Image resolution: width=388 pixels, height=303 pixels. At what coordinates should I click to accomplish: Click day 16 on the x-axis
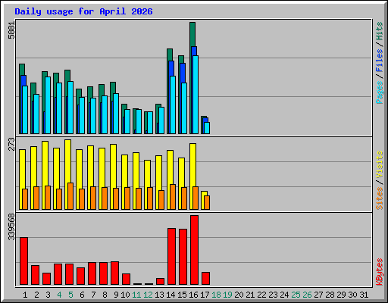point(193,295)
